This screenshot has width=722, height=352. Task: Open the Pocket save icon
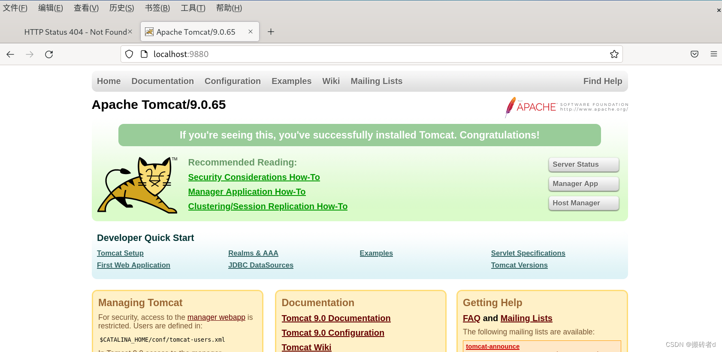(695, 54)
